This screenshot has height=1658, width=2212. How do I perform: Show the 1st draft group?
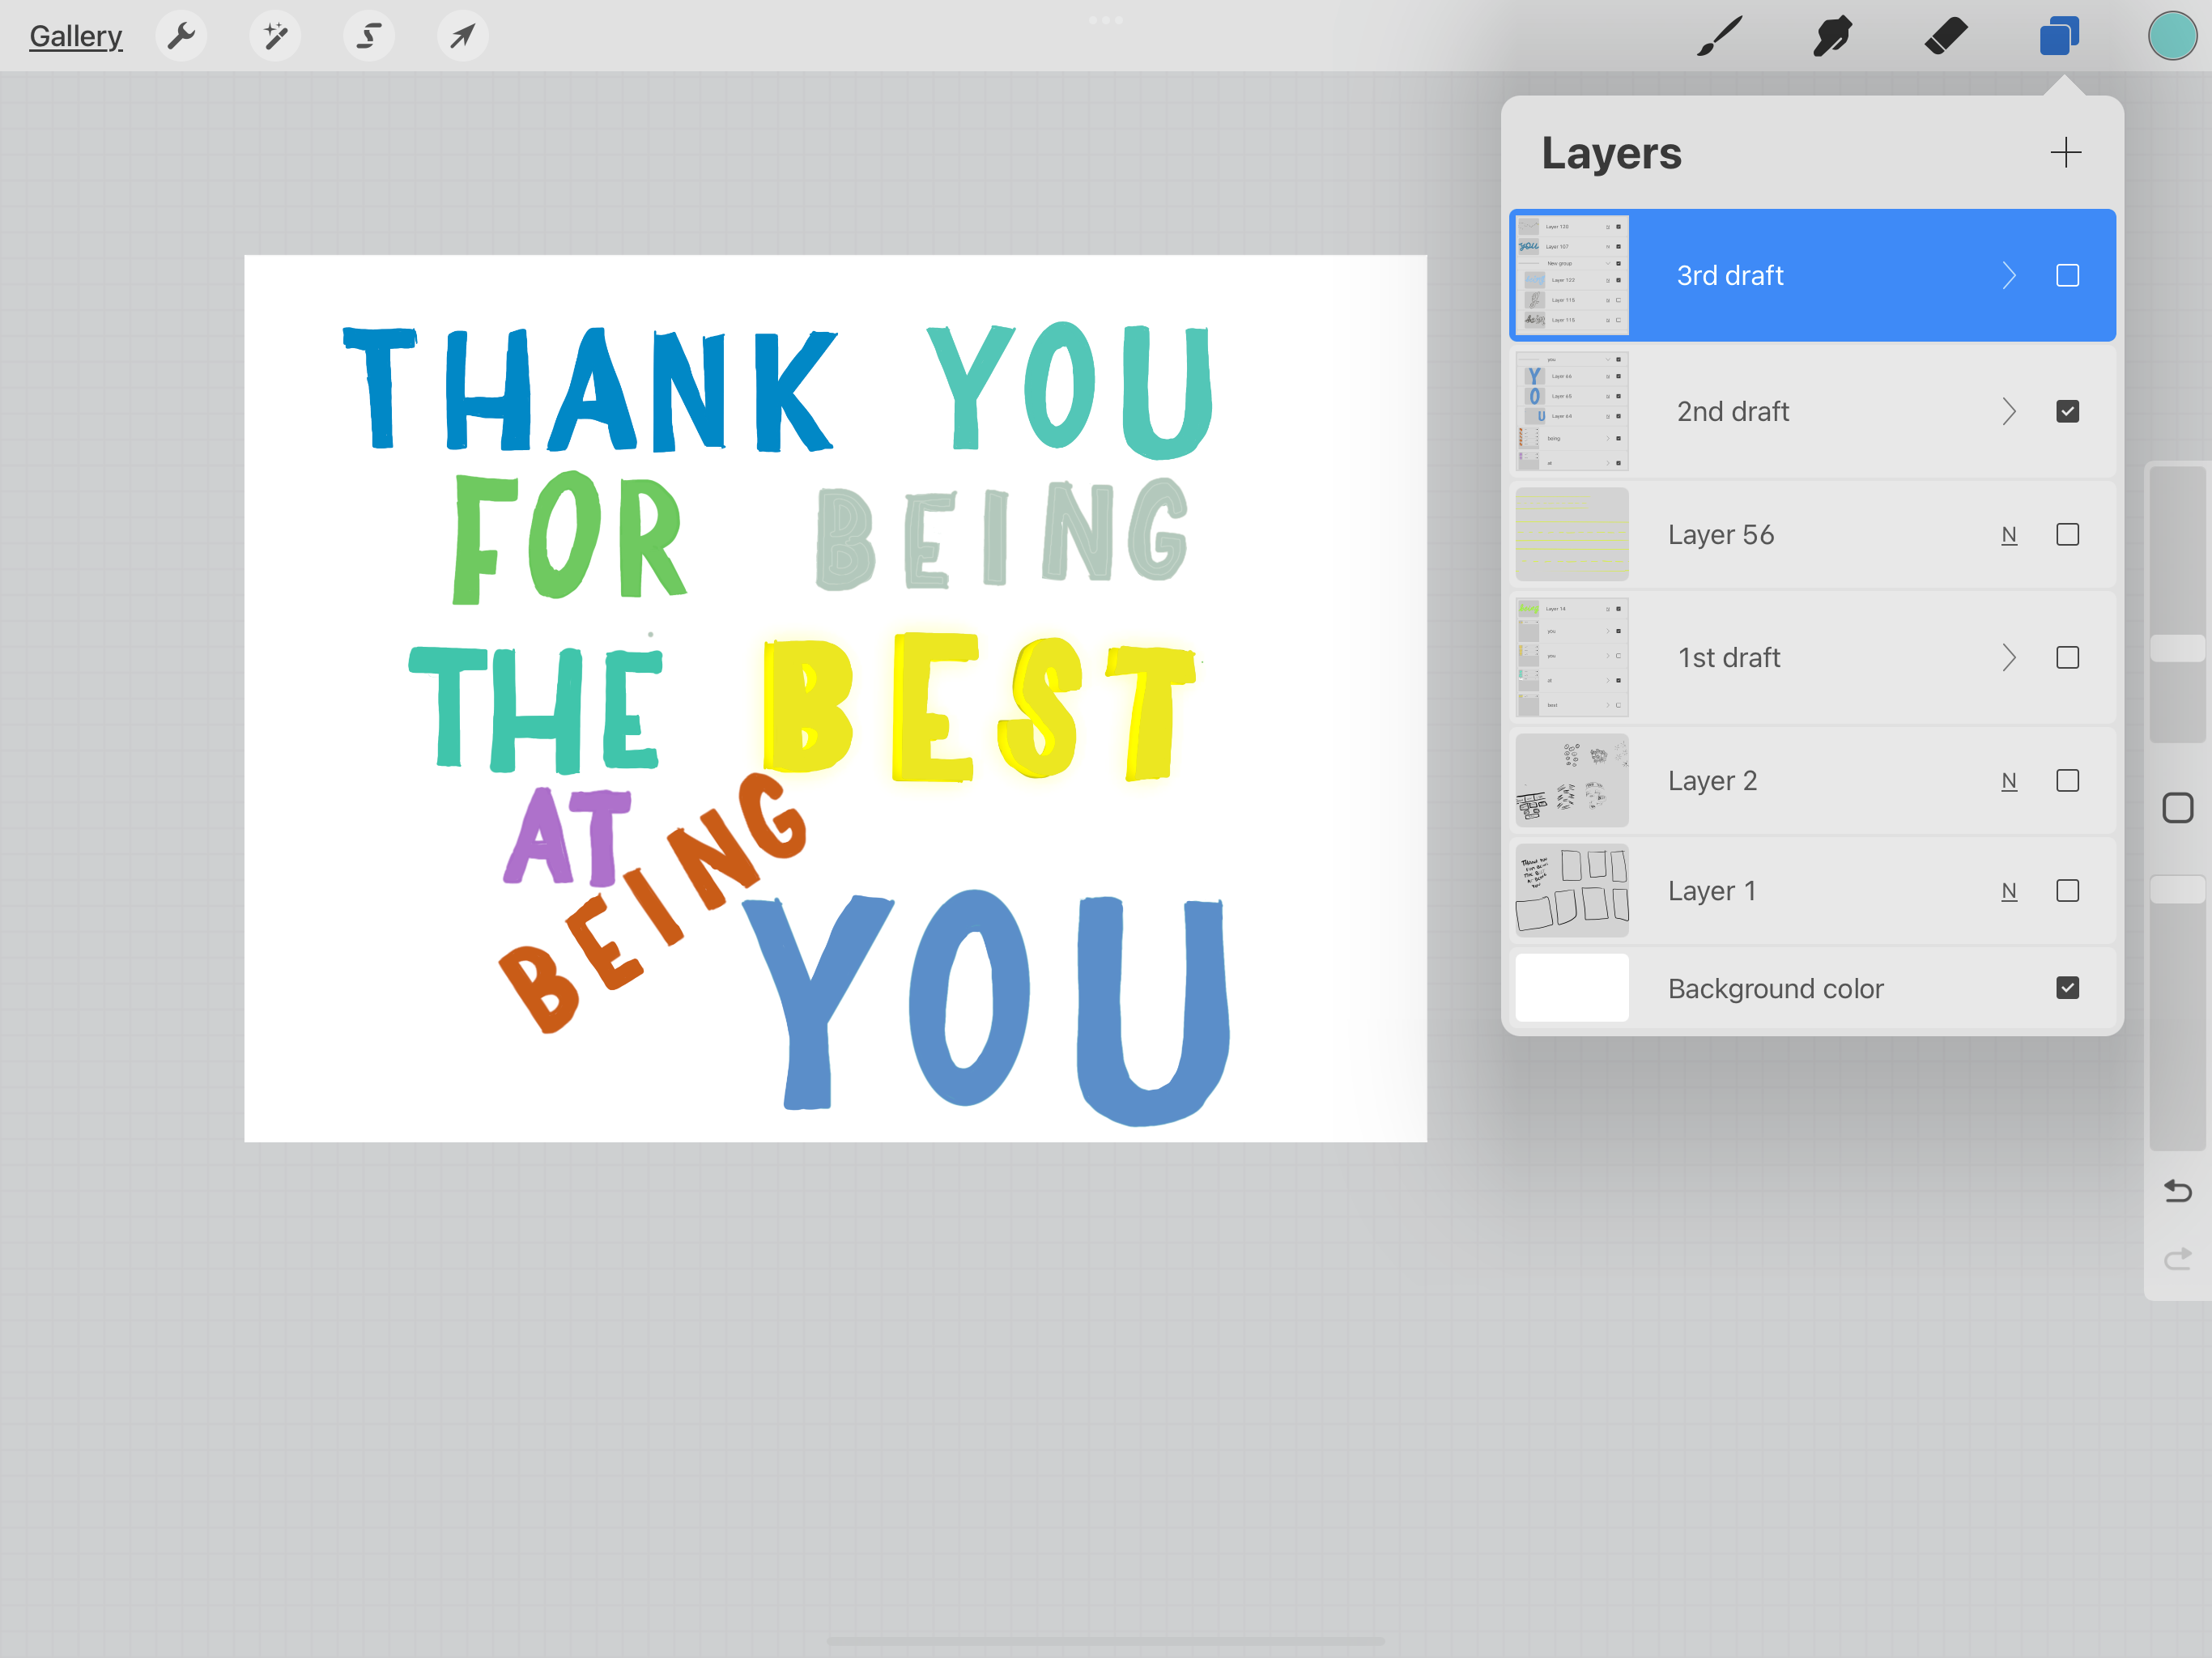2067,657
